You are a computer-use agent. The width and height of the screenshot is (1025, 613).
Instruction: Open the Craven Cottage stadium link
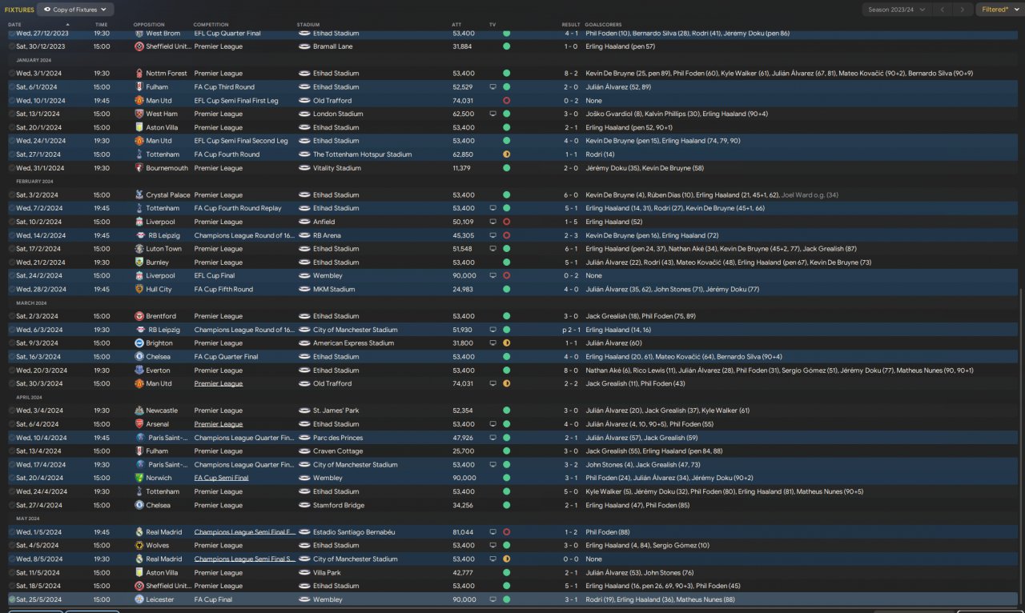(x=336, y=451)
